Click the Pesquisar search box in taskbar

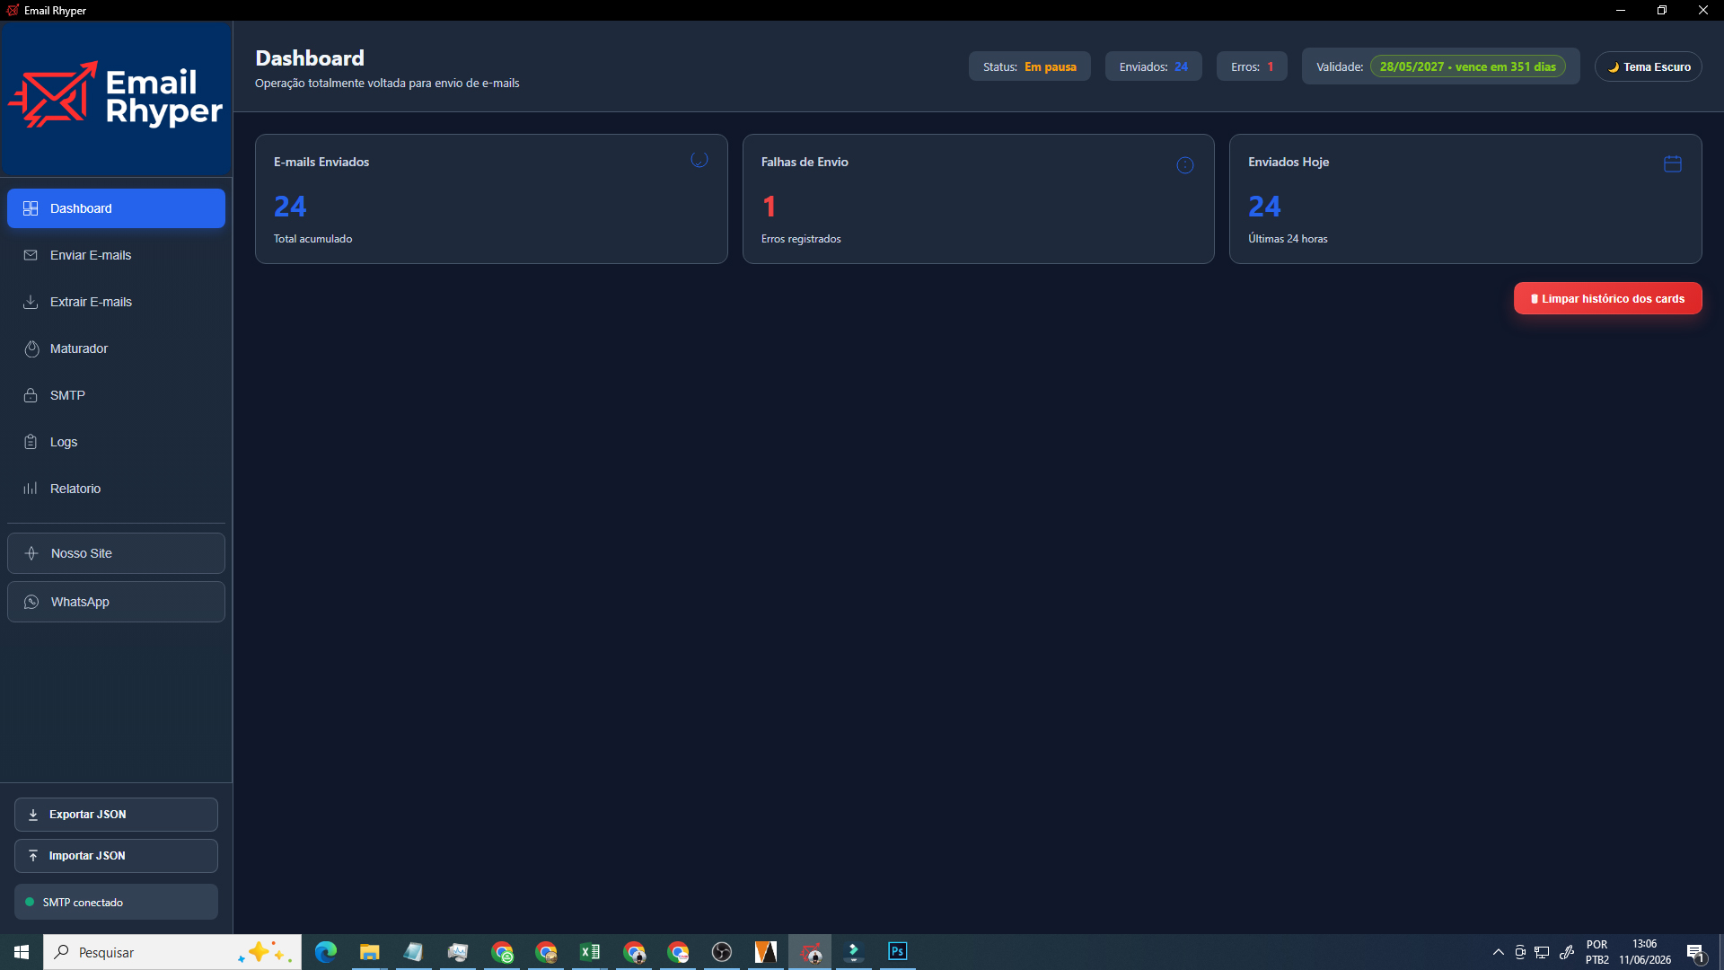click(172, 952)
